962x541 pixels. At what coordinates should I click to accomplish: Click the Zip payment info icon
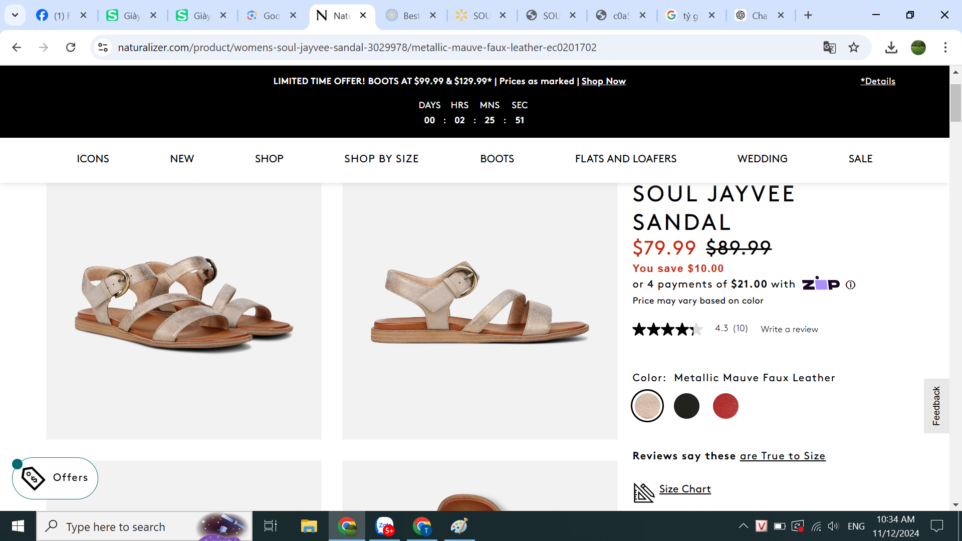tap(850, 285)
